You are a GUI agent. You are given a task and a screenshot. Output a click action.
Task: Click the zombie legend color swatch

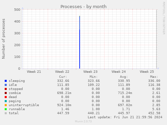point(6,93)
